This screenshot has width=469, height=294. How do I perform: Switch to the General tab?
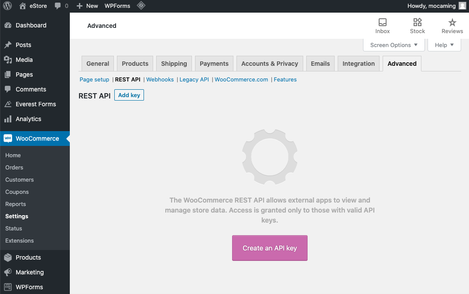[98, 64]
